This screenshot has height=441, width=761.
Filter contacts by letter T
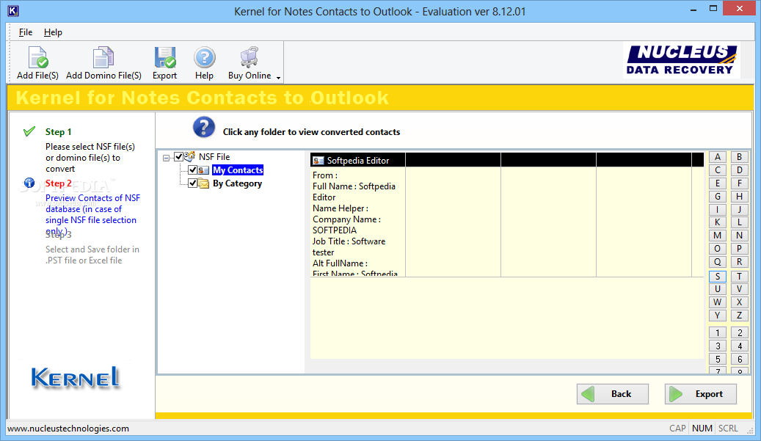[x=739, y=277]
